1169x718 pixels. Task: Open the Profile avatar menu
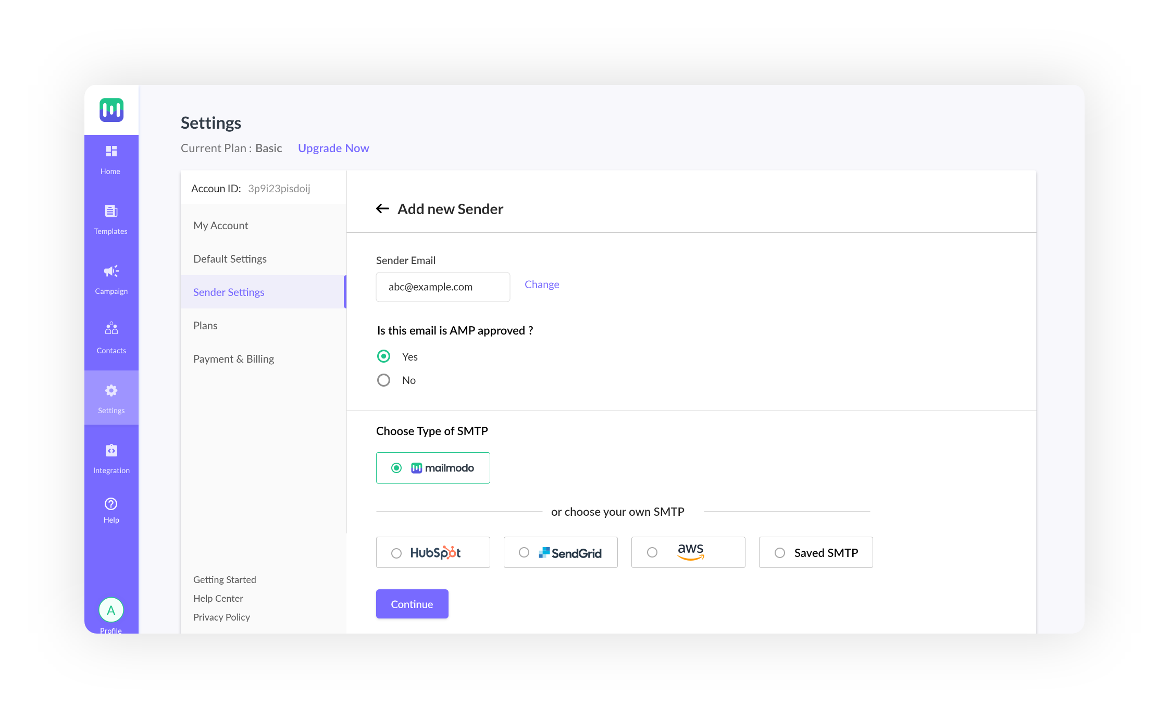pos(111,610)
